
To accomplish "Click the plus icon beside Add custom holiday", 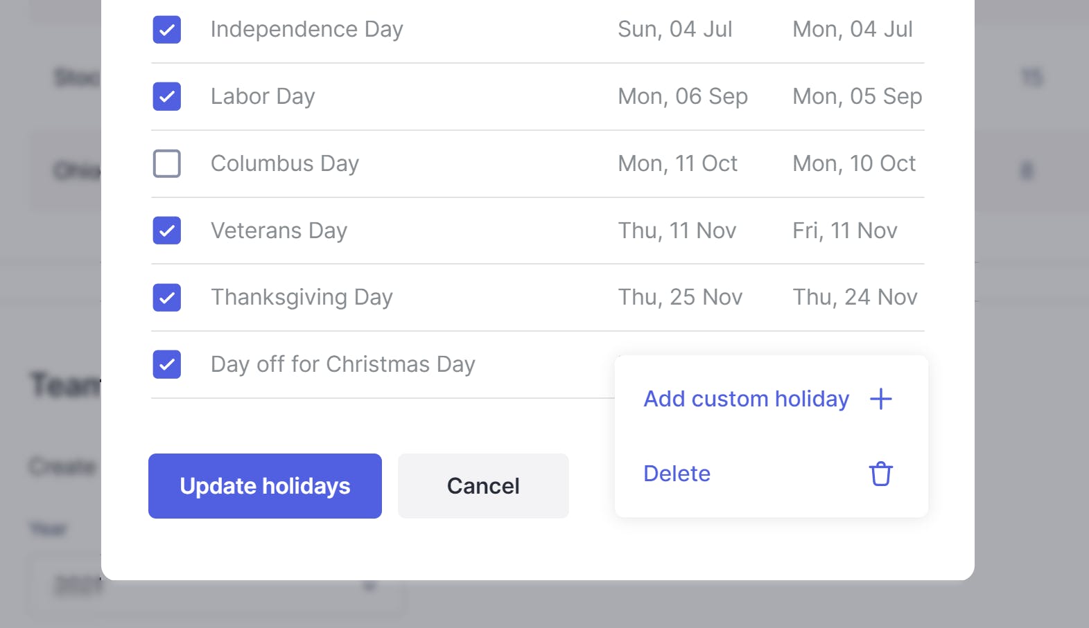I will [880, 399].
